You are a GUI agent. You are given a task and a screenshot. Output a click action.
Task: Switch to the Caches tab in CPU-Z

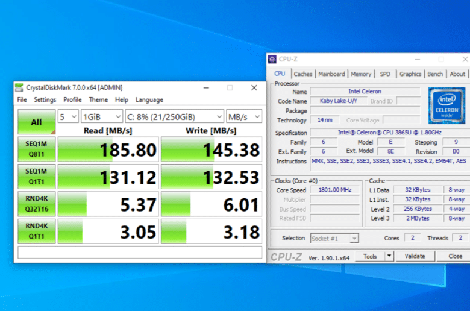pyautogui.click(x=302, y=74)
